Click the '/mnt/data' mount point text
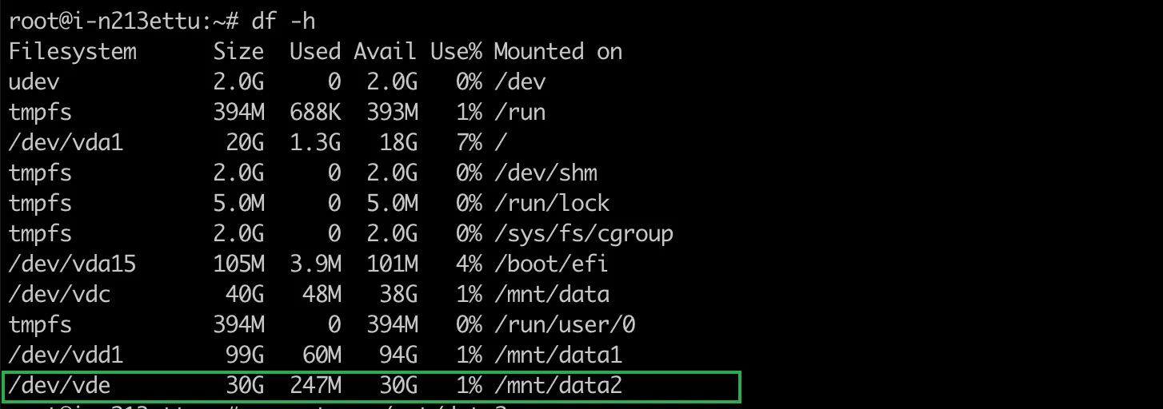Screen dimensions: 1163x409 coord(551,295)
